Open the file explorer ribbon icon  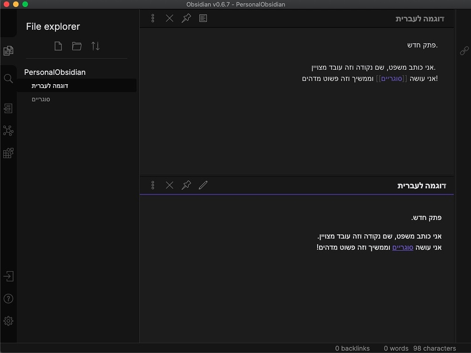point(8,51)
